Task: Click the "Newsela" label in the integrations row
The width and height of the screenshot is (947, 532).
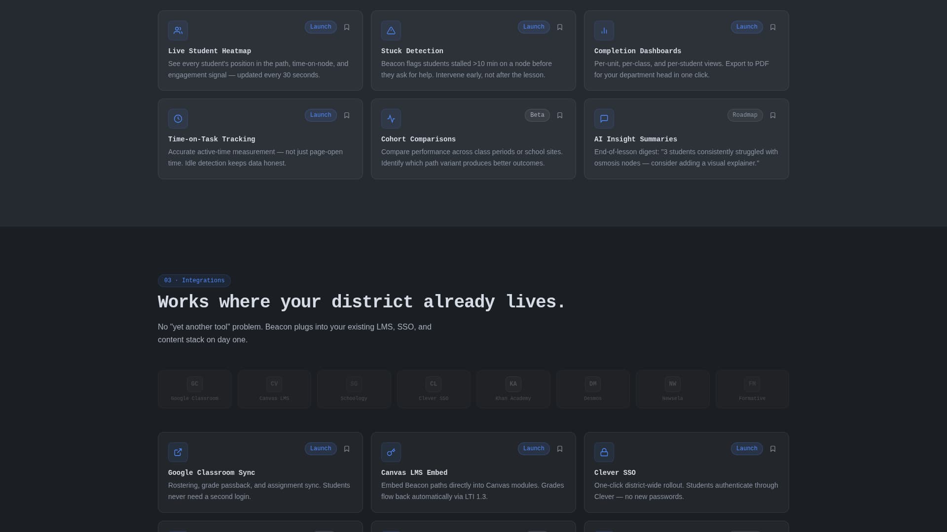Action: point(673,399)
